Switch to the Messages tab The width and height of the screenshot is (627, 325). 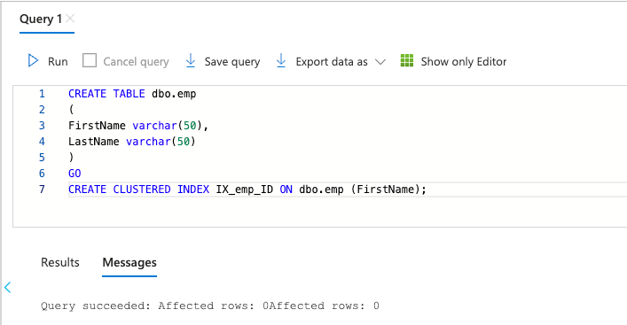point(129,262)
